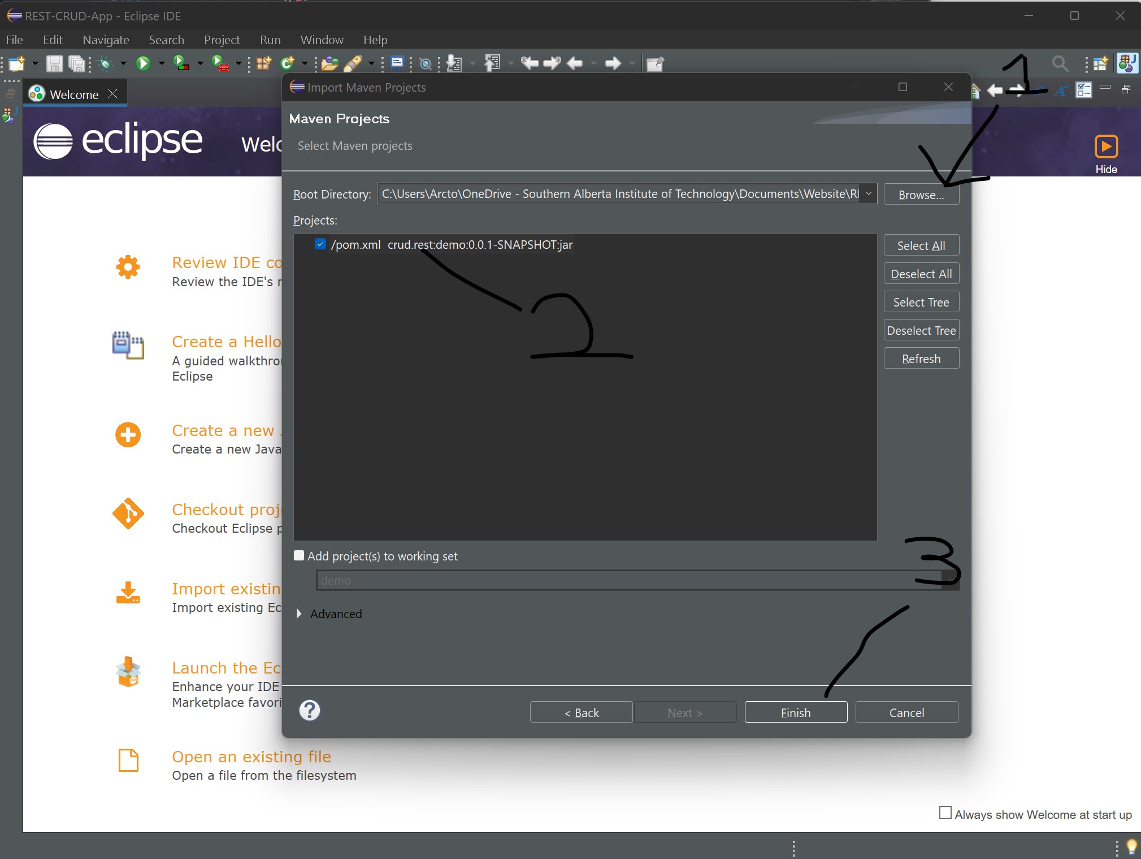This screenshot has height=859, width=1141.
Task: Click the New Java Package icon
Action: (264, 63)
